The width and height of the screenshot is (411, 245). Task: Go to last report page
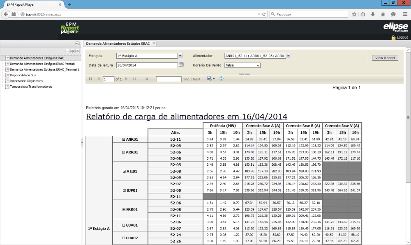pyautogui.click(x=134, y=79)
